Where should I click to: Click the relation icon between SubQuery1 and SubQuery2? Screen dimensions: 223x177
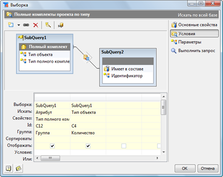86,57
